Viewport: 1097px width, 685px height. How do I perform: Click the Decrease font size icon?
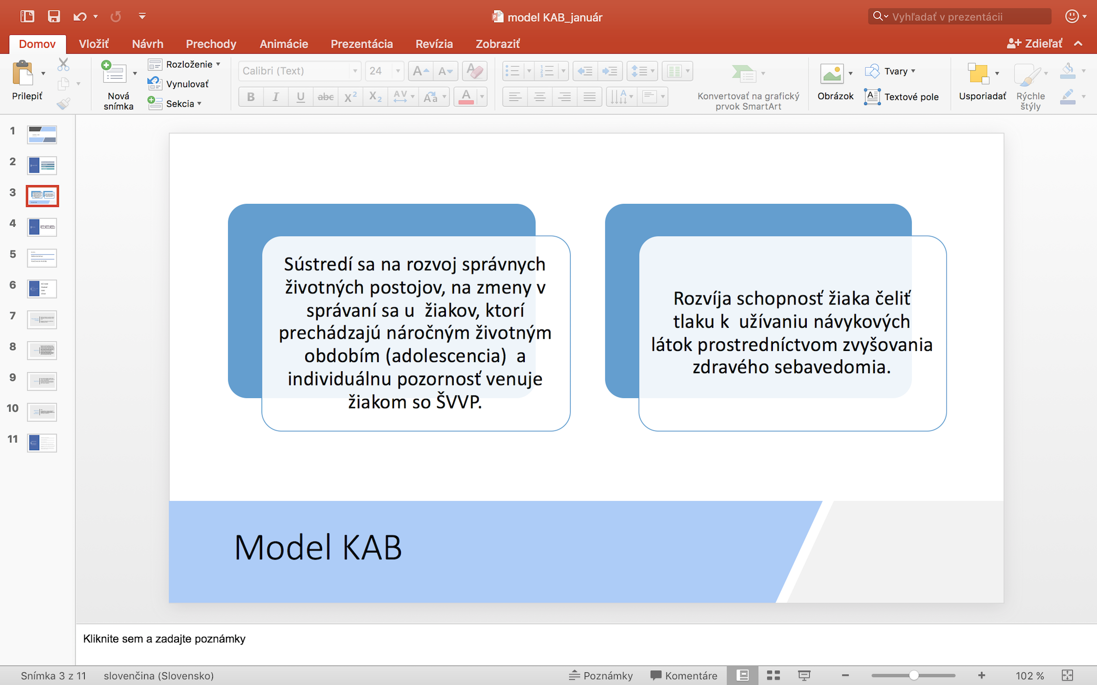pos(445,71)
